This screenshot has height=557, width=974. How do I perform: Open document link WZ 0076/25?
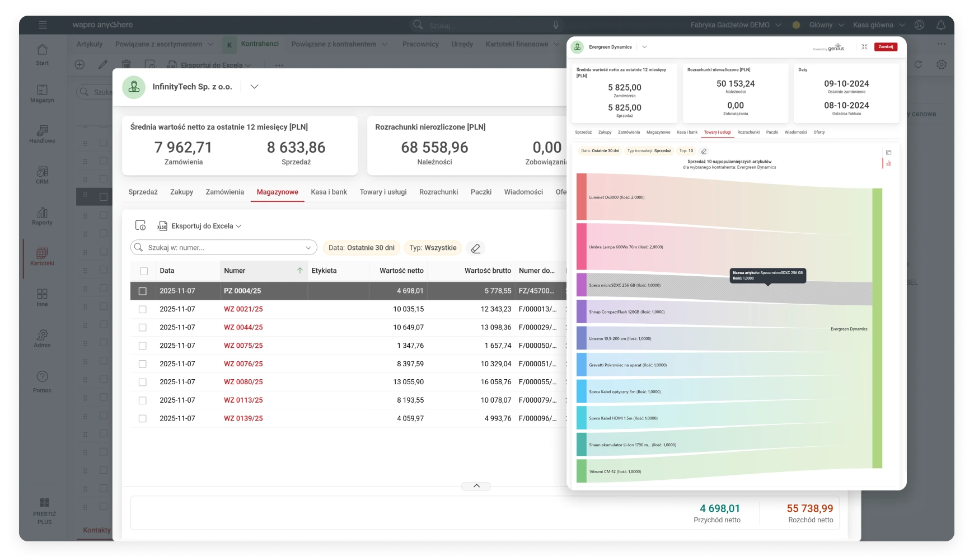coord(243,364)
